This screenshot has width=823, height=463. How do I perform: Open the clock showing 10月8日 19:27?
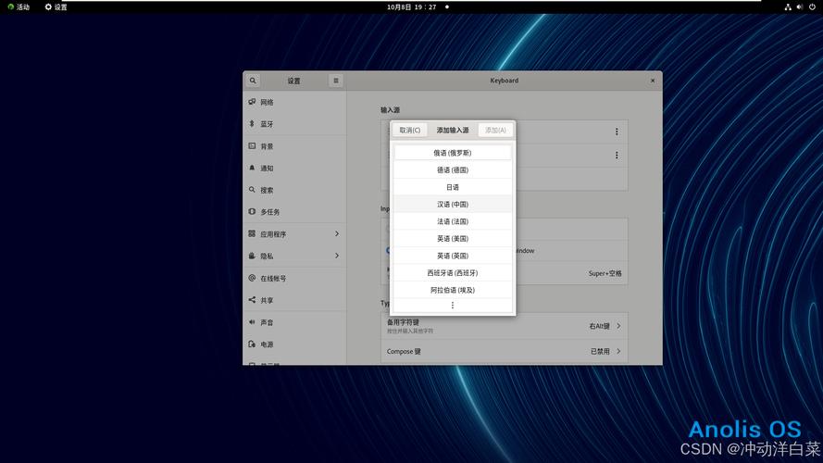[411, 6]
